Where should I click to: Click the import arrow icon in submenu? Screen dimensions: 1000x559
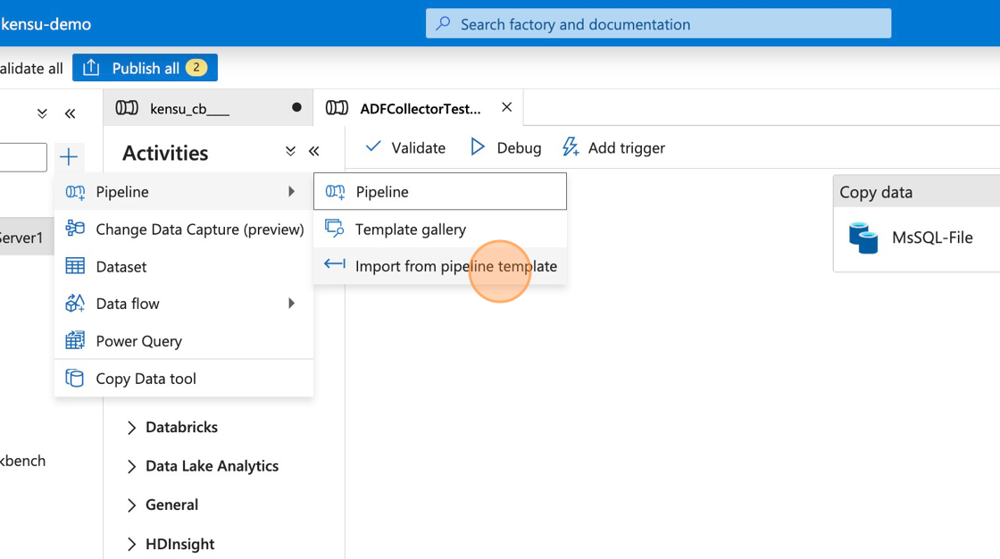(x=335, y=264)
